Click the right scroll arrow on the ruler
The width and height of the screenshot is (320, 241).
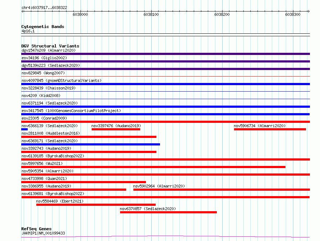[308, 11]
